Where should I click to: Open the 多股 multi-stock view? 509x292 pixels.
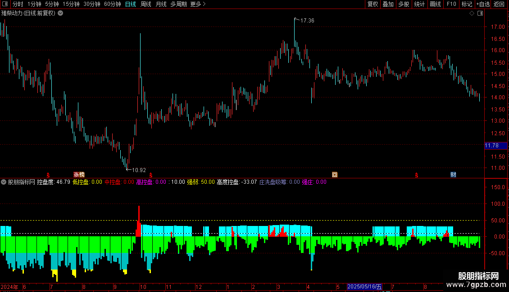click(x=404, y=4)
